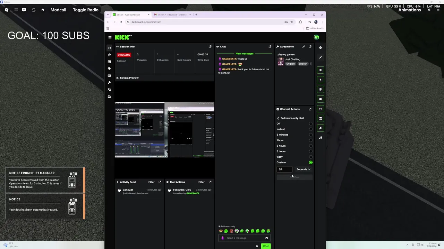Switch to the Use OTP To Proceed Gmail tab
This screenshot has width=444, height=249.
click(x=172, y=15)
